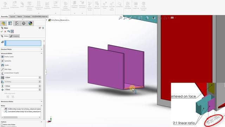Select the Linear/Linear Coupler mate
Viewport: 225px width, 127px height.
(x=10, y=73)
